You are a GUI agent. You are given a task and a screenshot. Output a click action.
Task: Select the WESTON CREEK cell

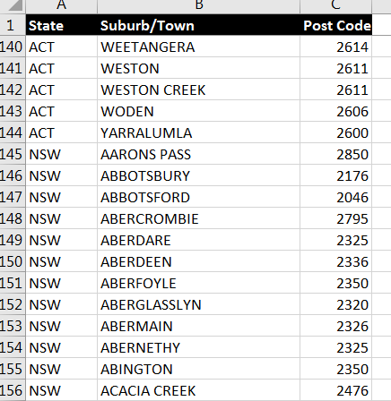[199, 90]
